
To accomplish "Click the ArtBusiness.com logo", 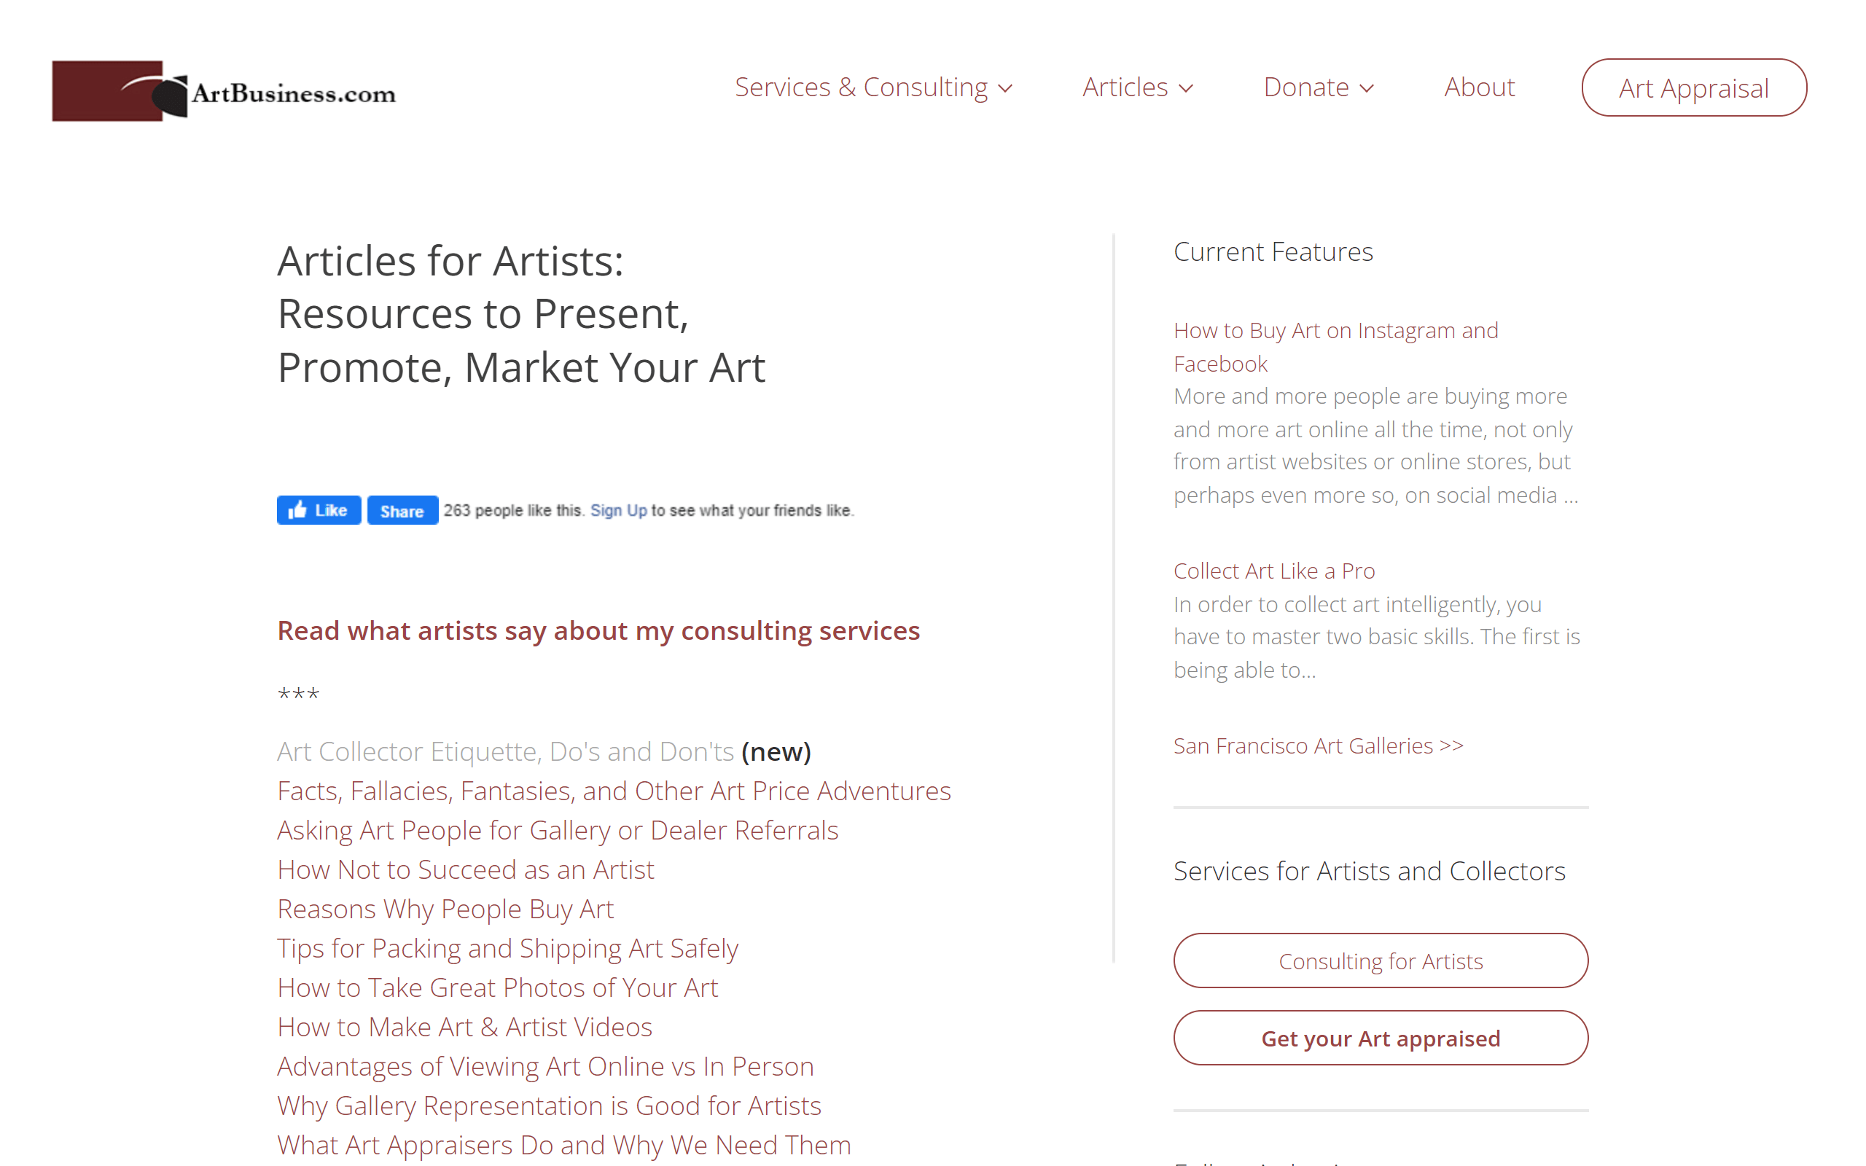I will (x=224, y=90).
